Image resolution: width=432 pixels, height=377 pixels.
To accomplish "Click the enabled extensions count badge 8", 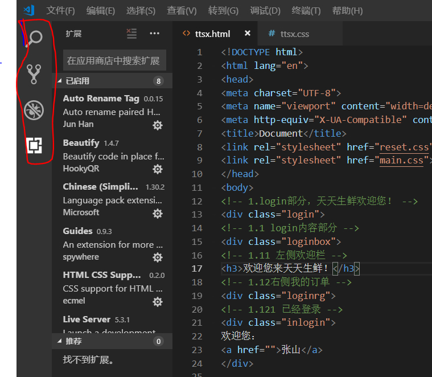I will coord(158,81).
